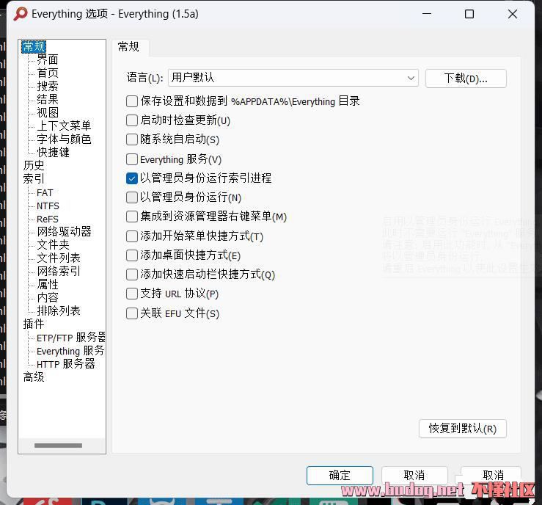
Task: Check 添加桌面快捷方式(E)
Action: (132, 255)
